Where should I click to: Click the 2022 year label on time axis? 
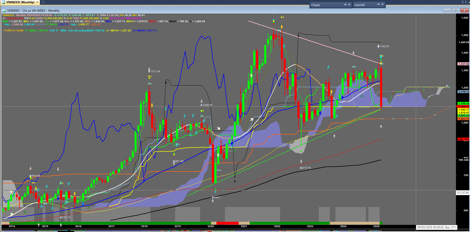tap(277, 226)
